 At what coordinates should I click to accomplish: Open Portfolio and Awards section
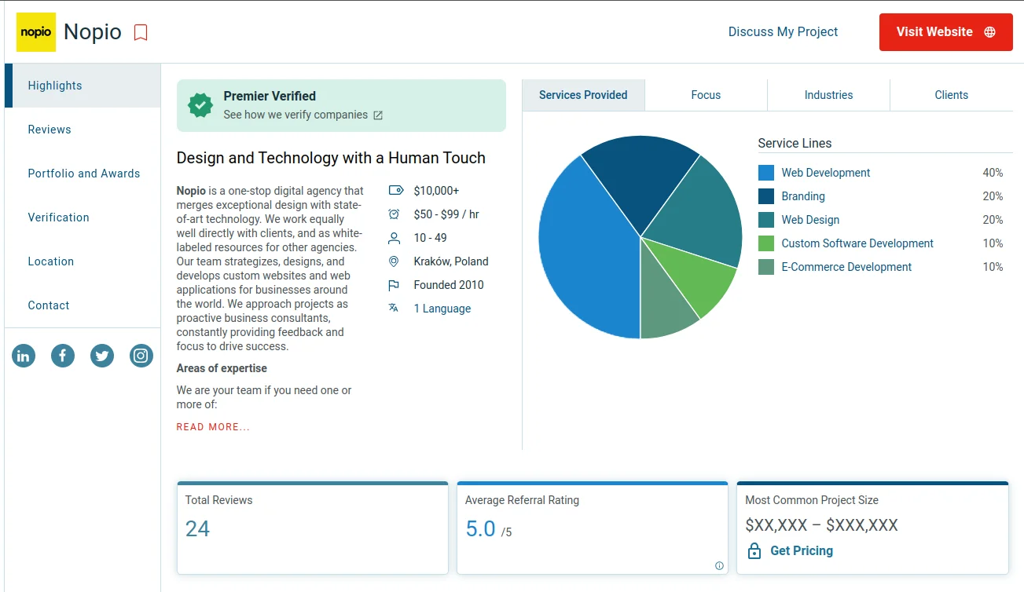point(83,174)
